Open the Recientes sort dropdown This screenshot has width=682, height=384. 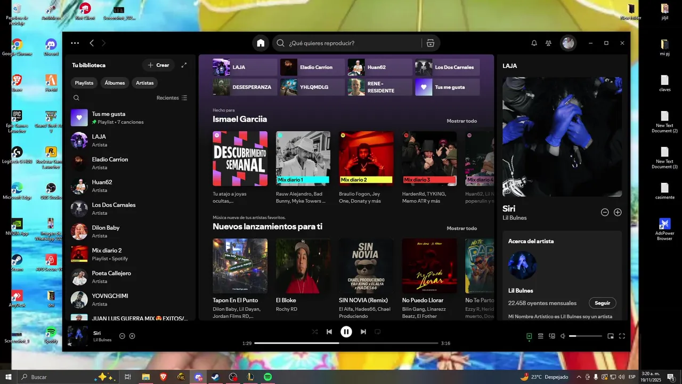(x=172, y=98)
